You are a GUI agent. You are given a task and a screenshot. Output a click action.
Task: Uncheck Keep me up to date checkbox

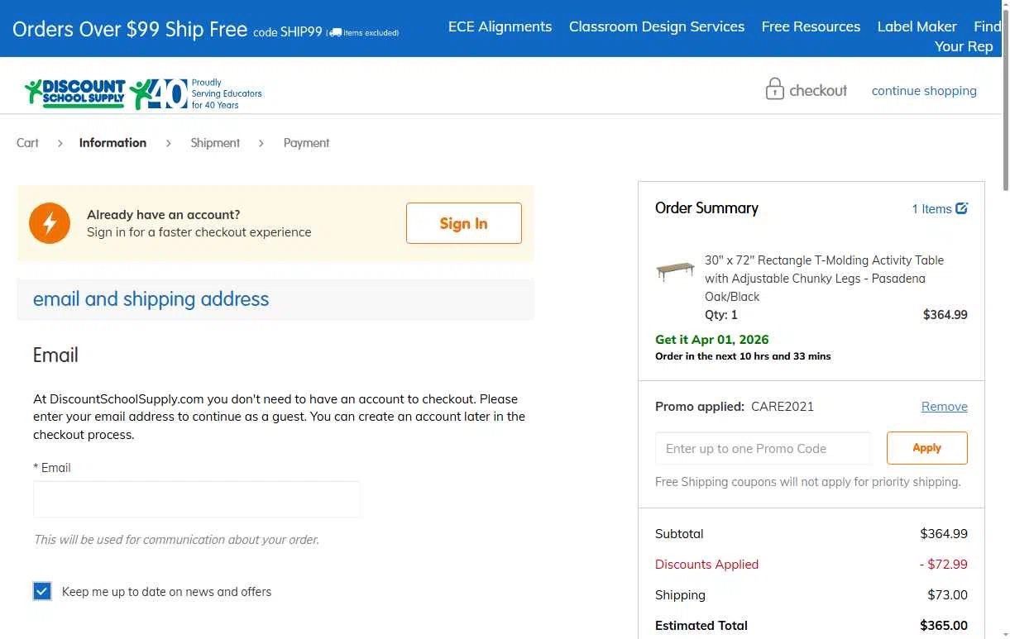[x=42, y=591]
